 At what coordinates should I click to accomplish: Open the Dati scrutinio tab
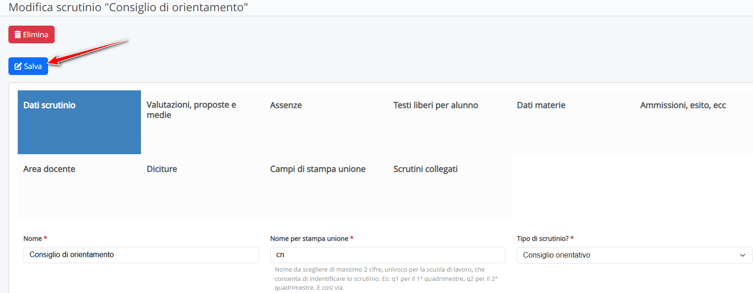click(x=79, y=122)
